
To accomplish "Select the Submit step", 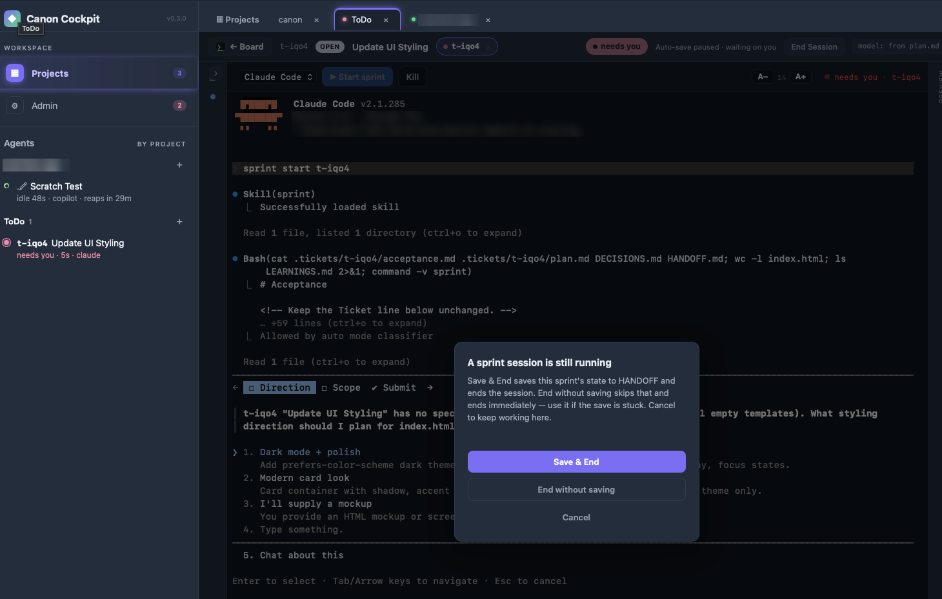I will point(393,388).
